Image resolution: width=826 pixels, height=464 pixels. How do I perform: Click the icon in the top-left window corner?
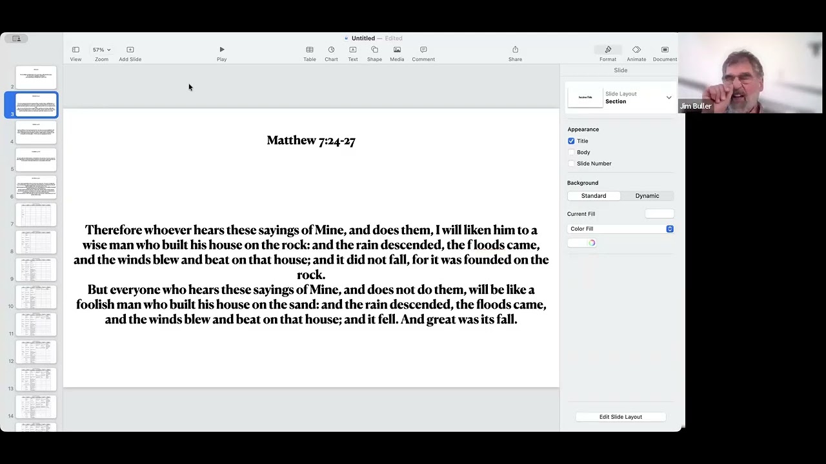pos(17,39)
